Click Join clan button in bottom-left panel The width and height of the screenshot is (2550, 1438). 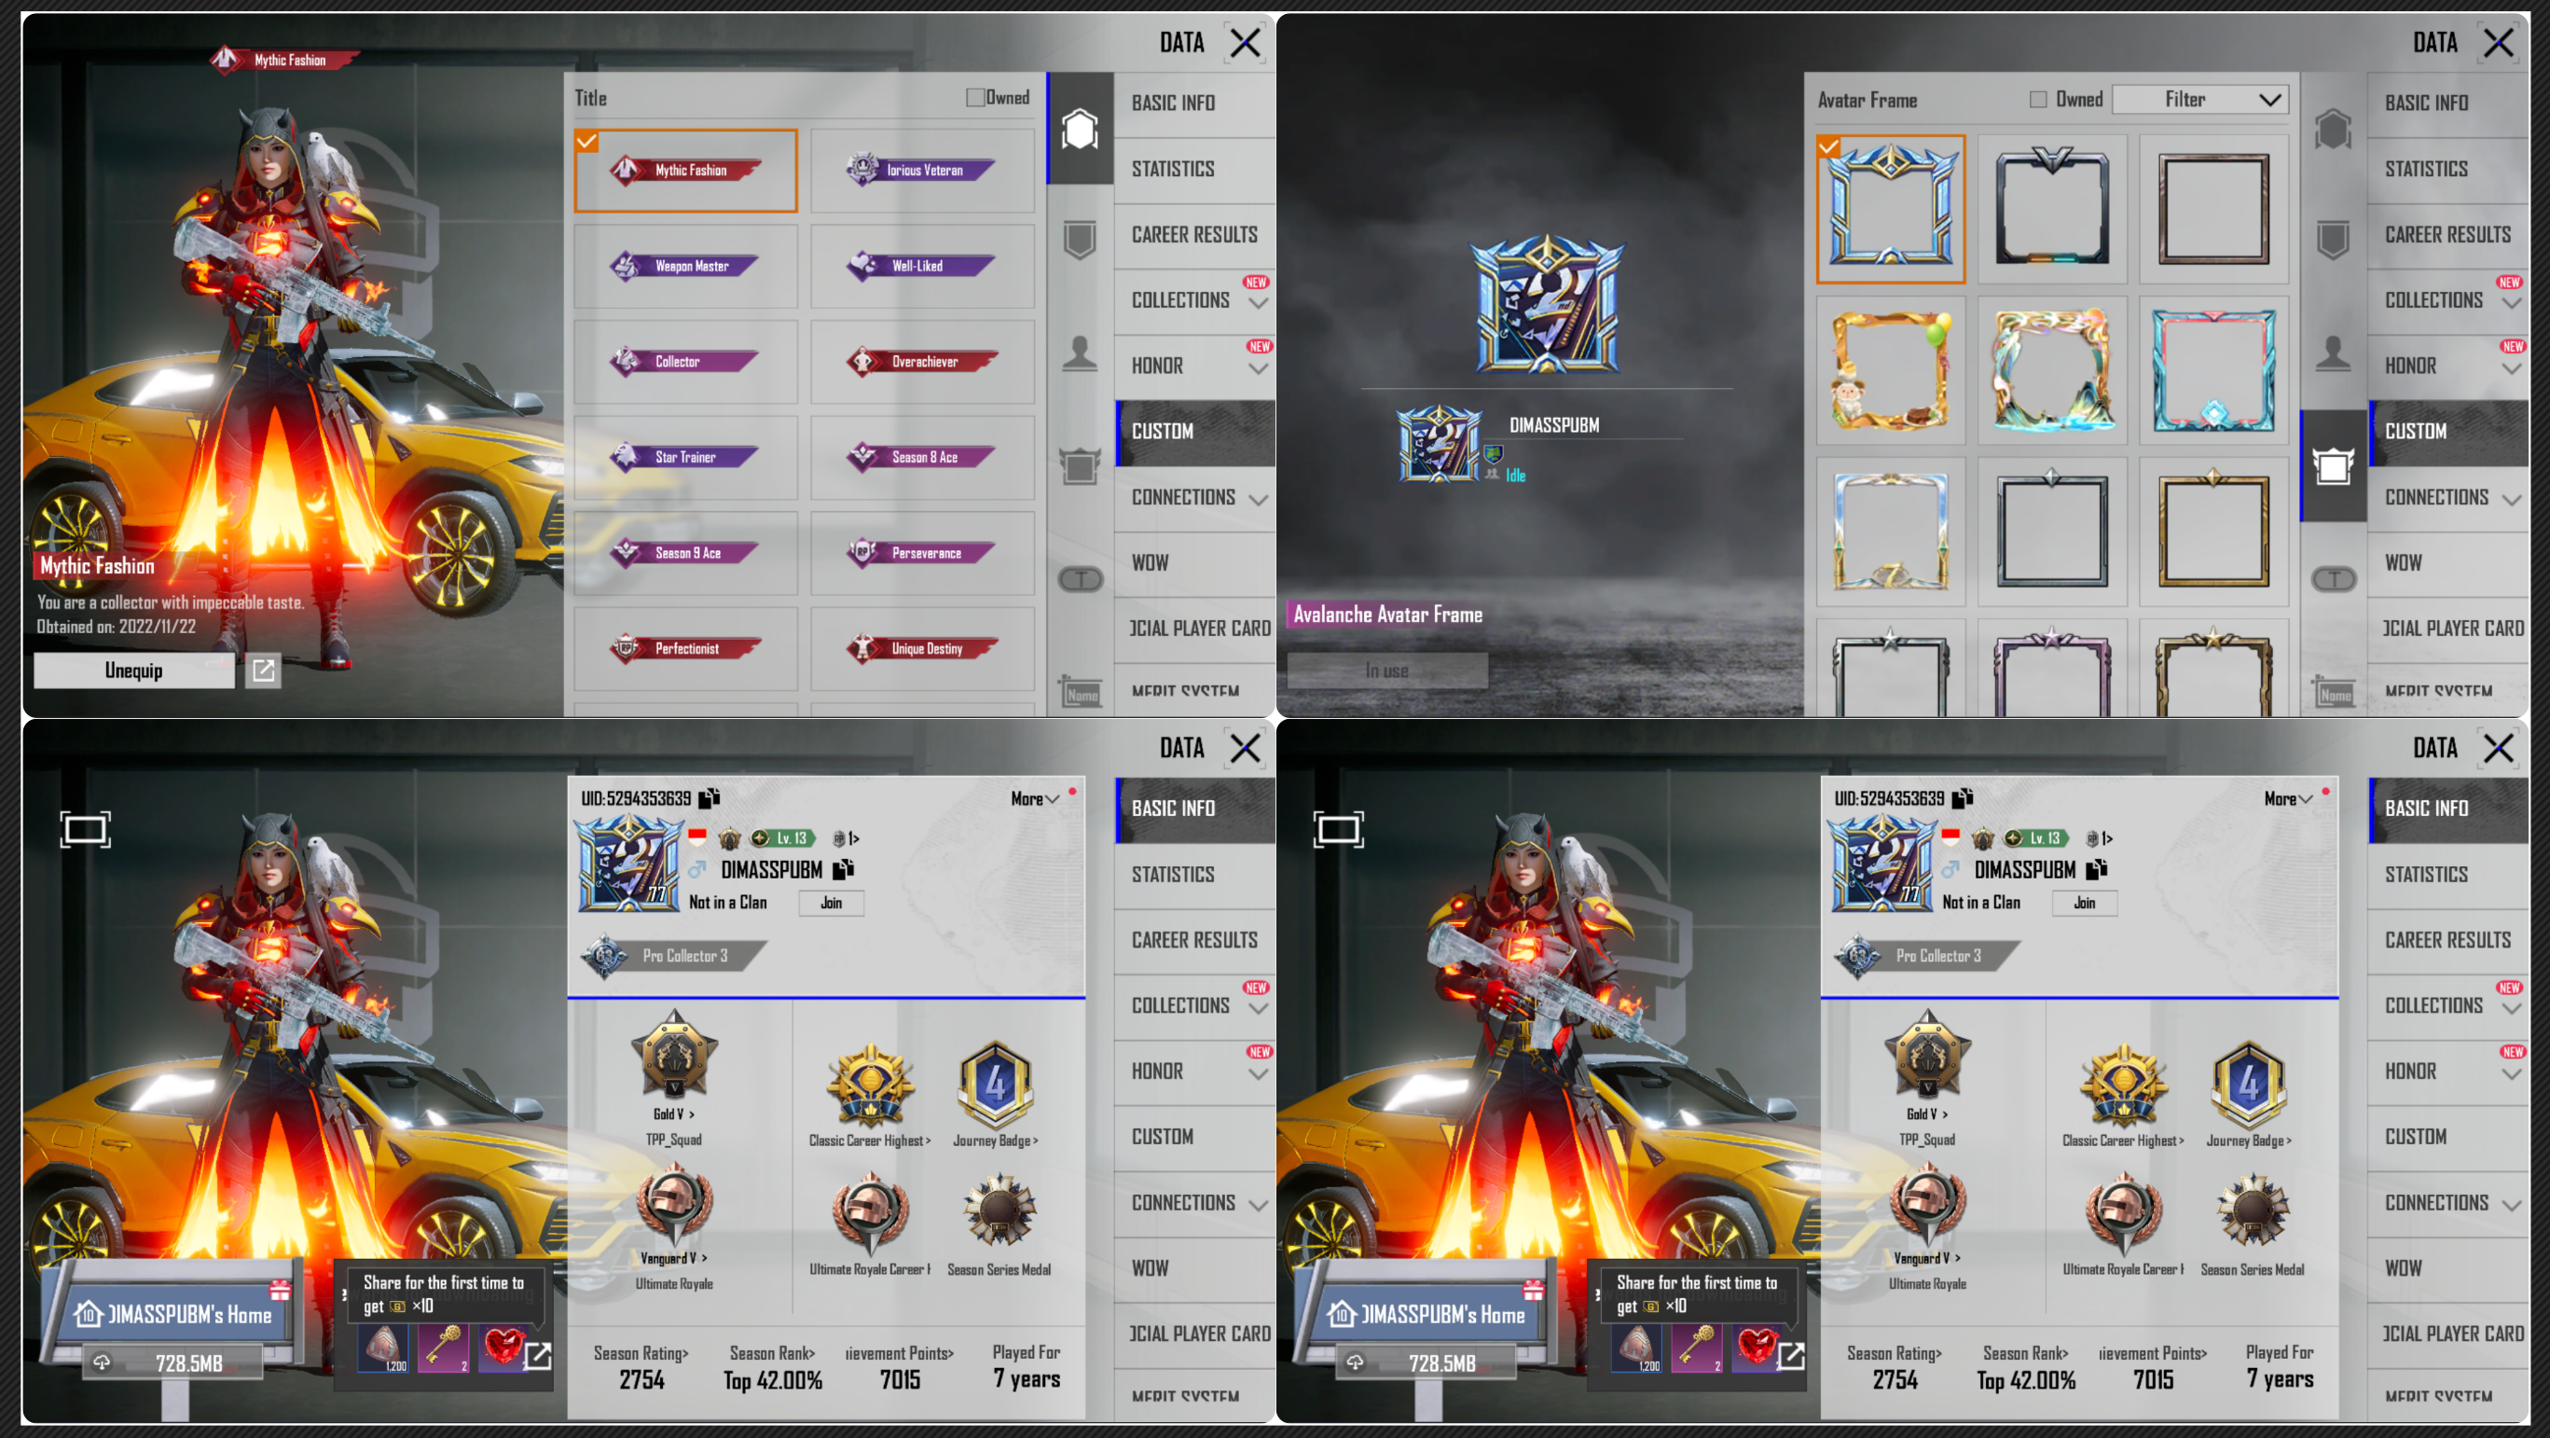click(x=832, y=902)
